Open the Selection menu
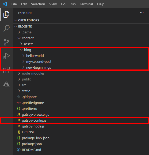 (38, 4)
